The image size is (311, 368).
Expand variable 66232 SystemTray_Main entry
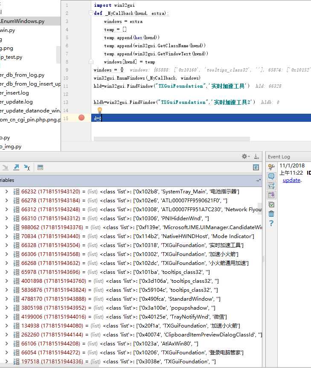pyautogui.click(x=6, y=192)
